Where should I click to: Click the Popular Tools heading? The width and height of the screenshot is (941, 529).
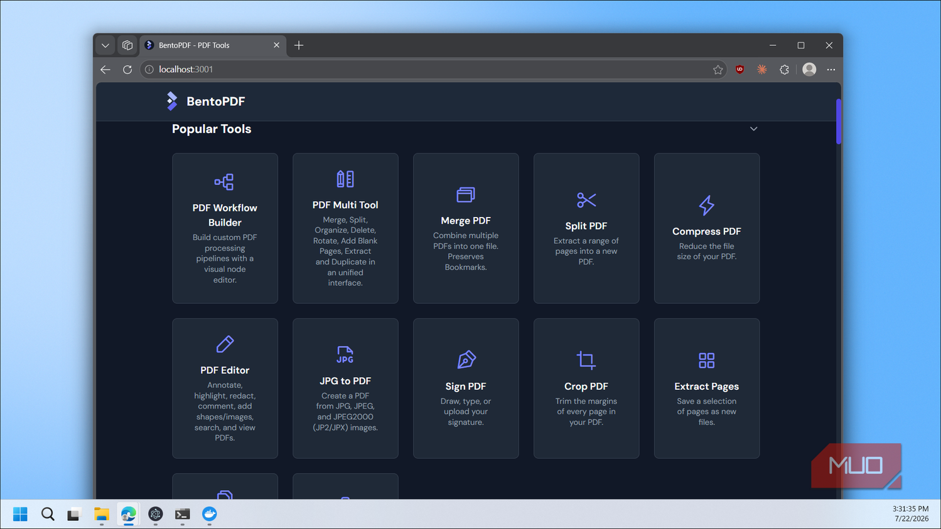(212, 129)
